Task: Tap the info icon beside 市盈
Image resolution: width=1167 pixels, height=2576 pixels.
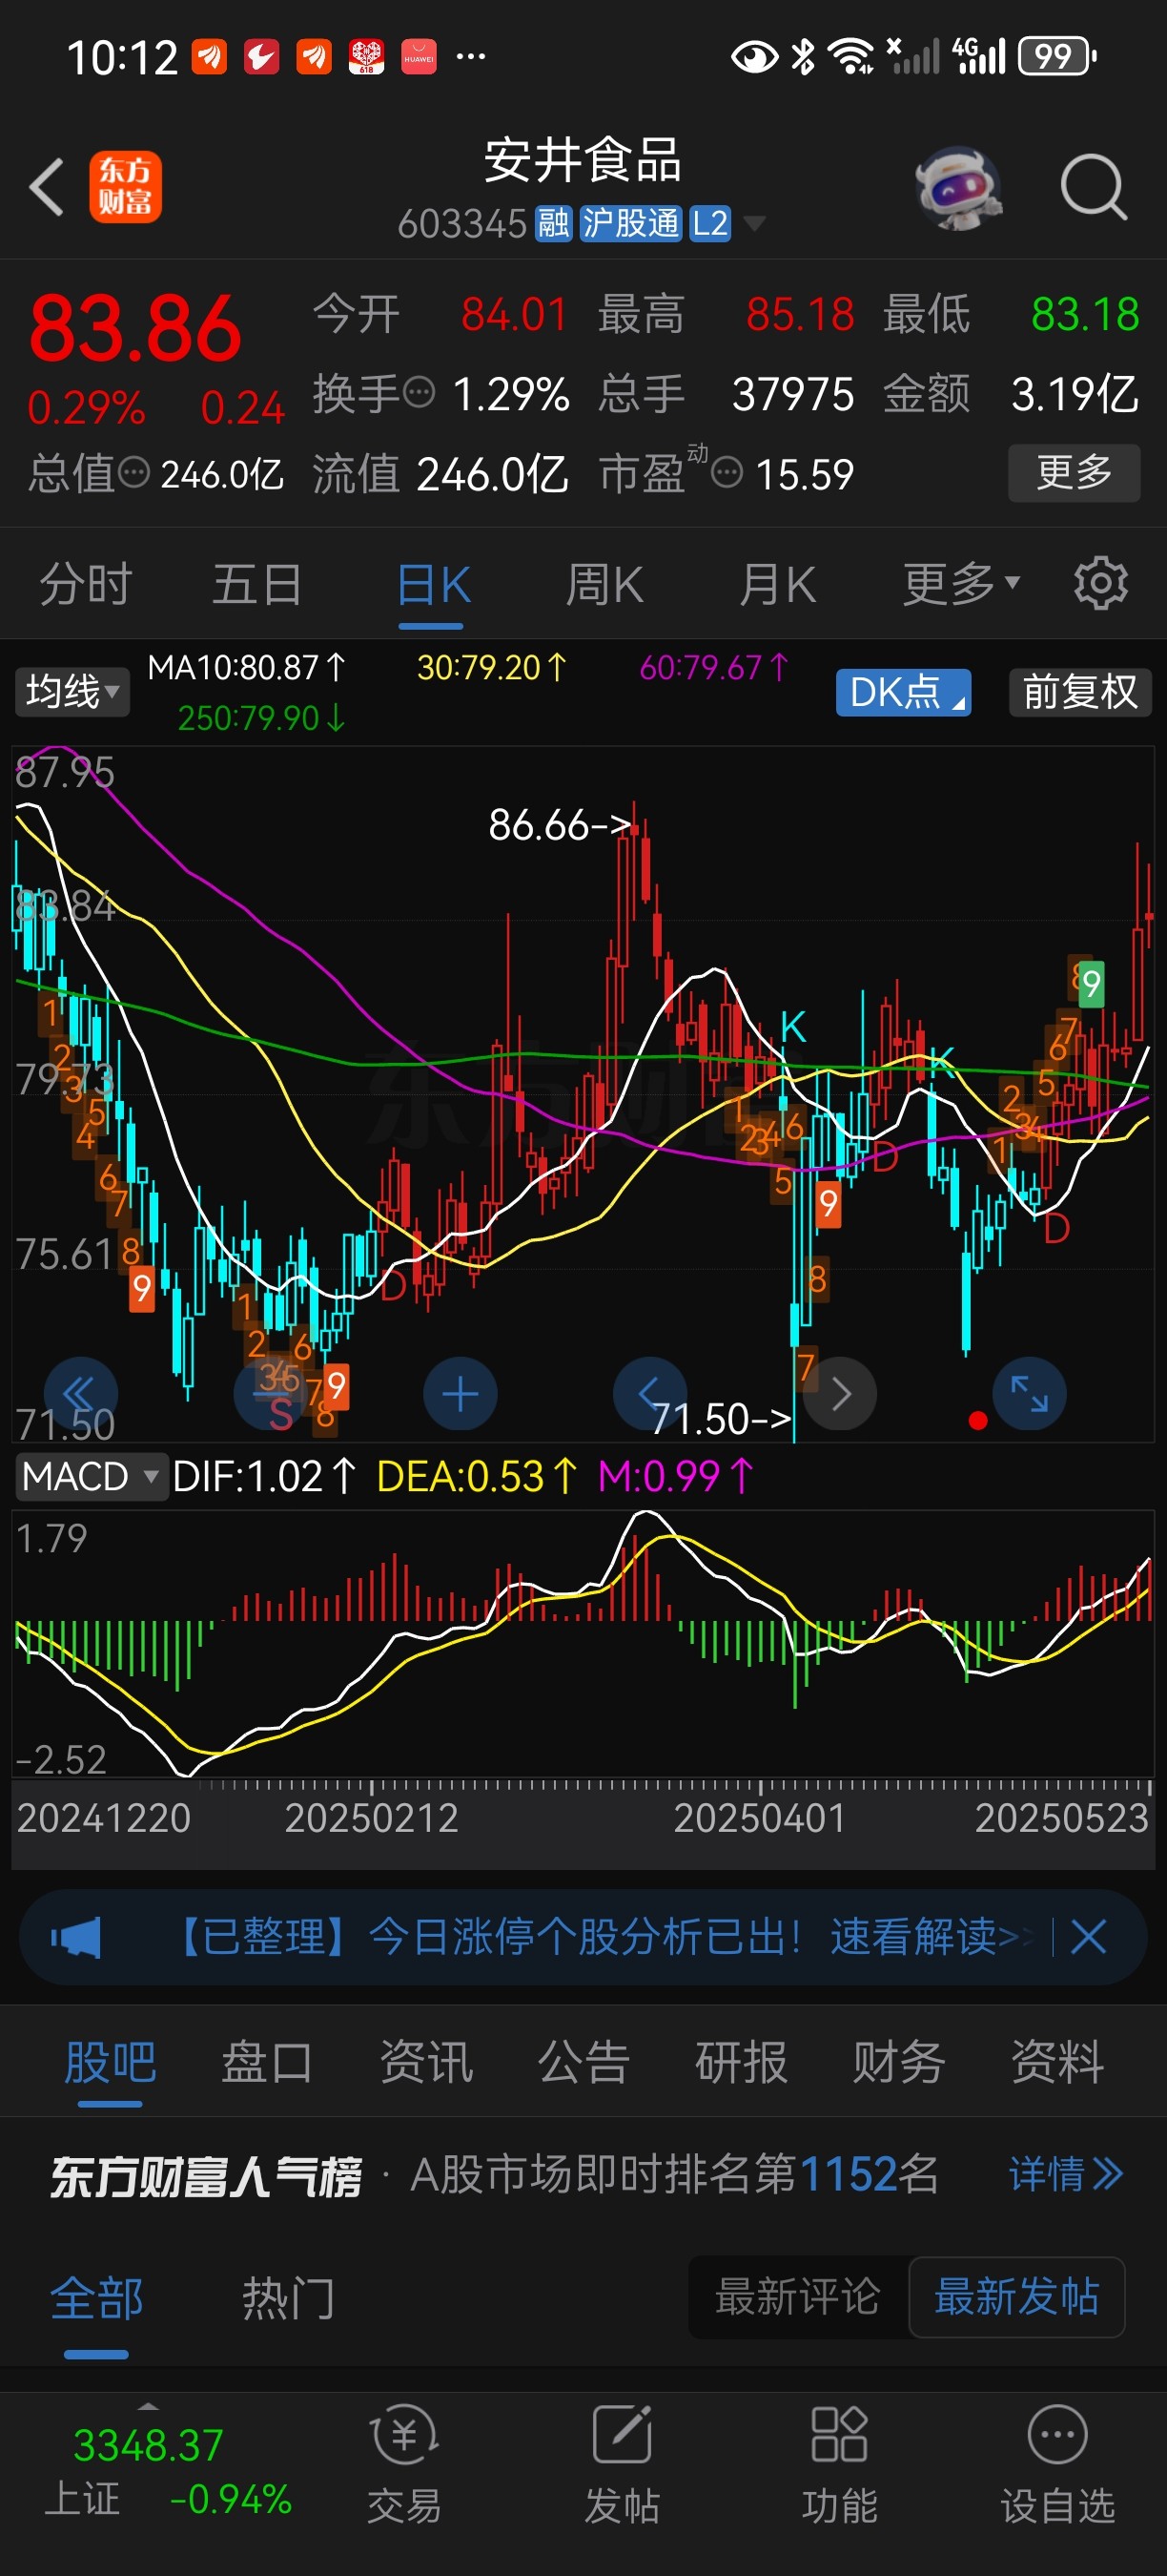Action: pos(727,472)
